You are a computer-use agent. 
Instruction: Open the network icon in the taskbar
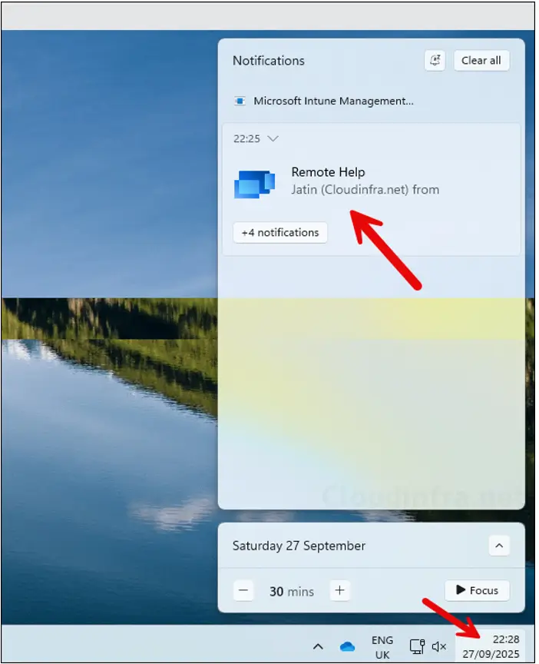417,646
